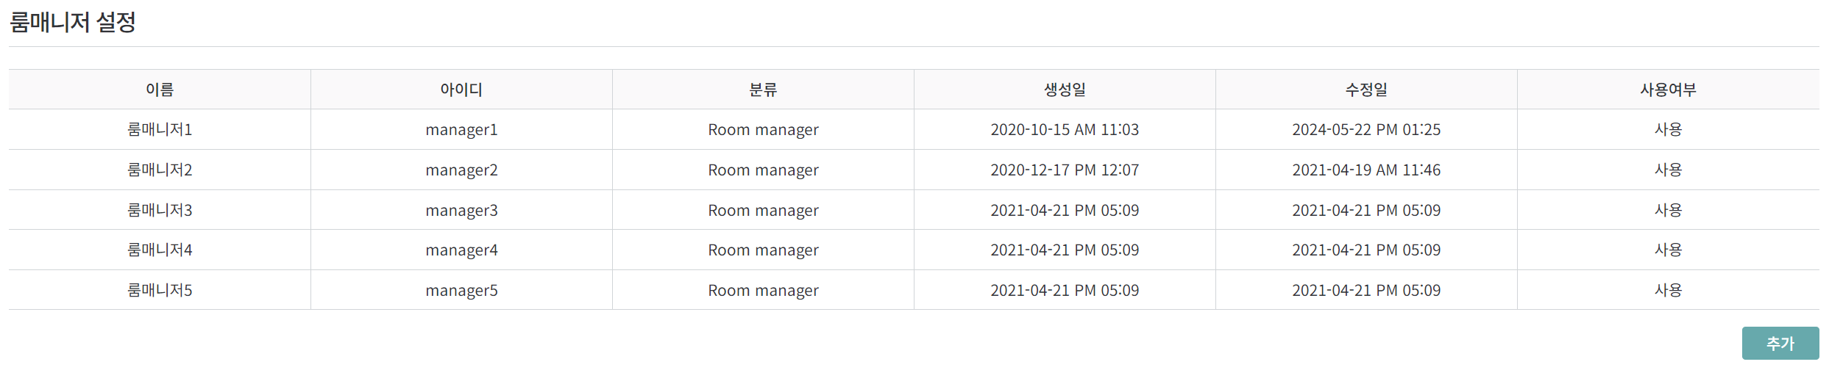This screenshot has width=1829, height=370.
Task: Click 사용 status in the 룸매니저5 row
Action: click(1668, 290)
